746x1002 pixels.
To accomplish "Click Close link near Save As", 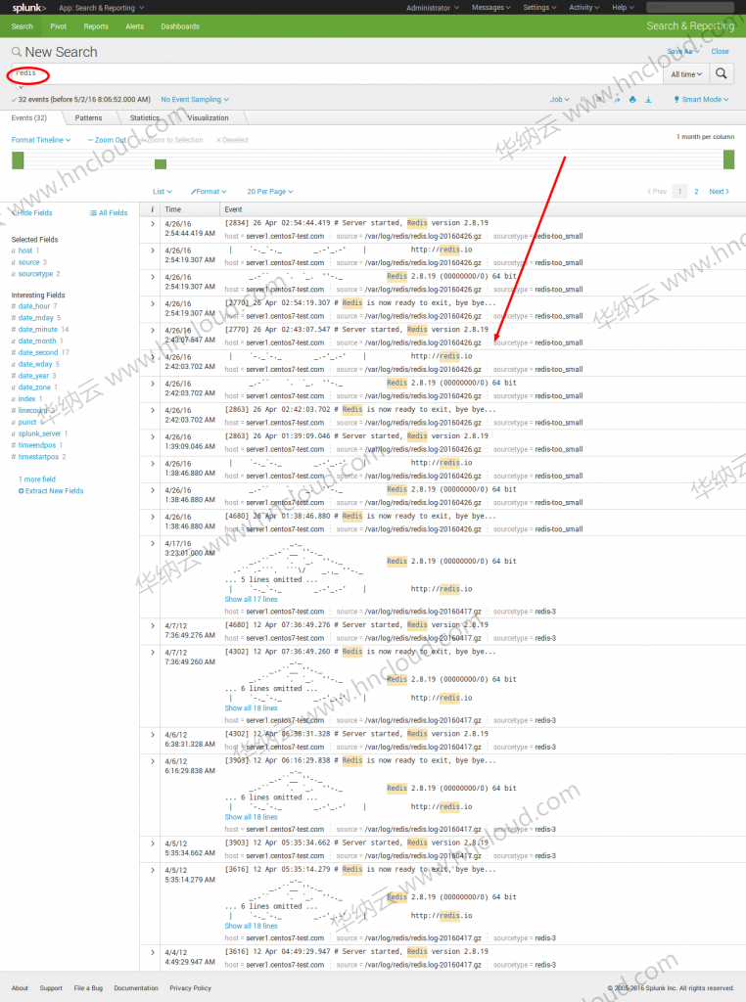I will [720, 51].
